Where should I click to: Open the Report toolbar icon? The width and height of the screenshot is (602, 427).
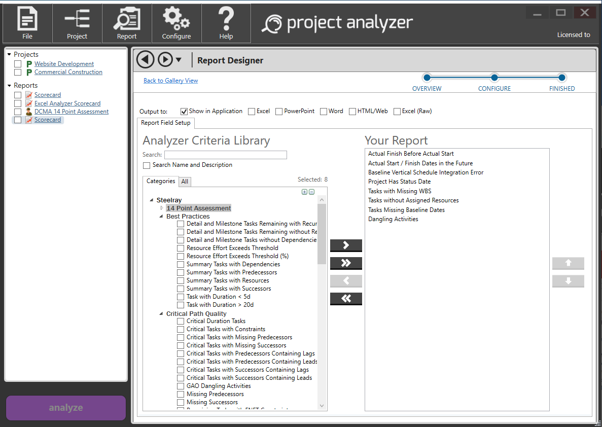pyautogui.click(x=127, y=23)
